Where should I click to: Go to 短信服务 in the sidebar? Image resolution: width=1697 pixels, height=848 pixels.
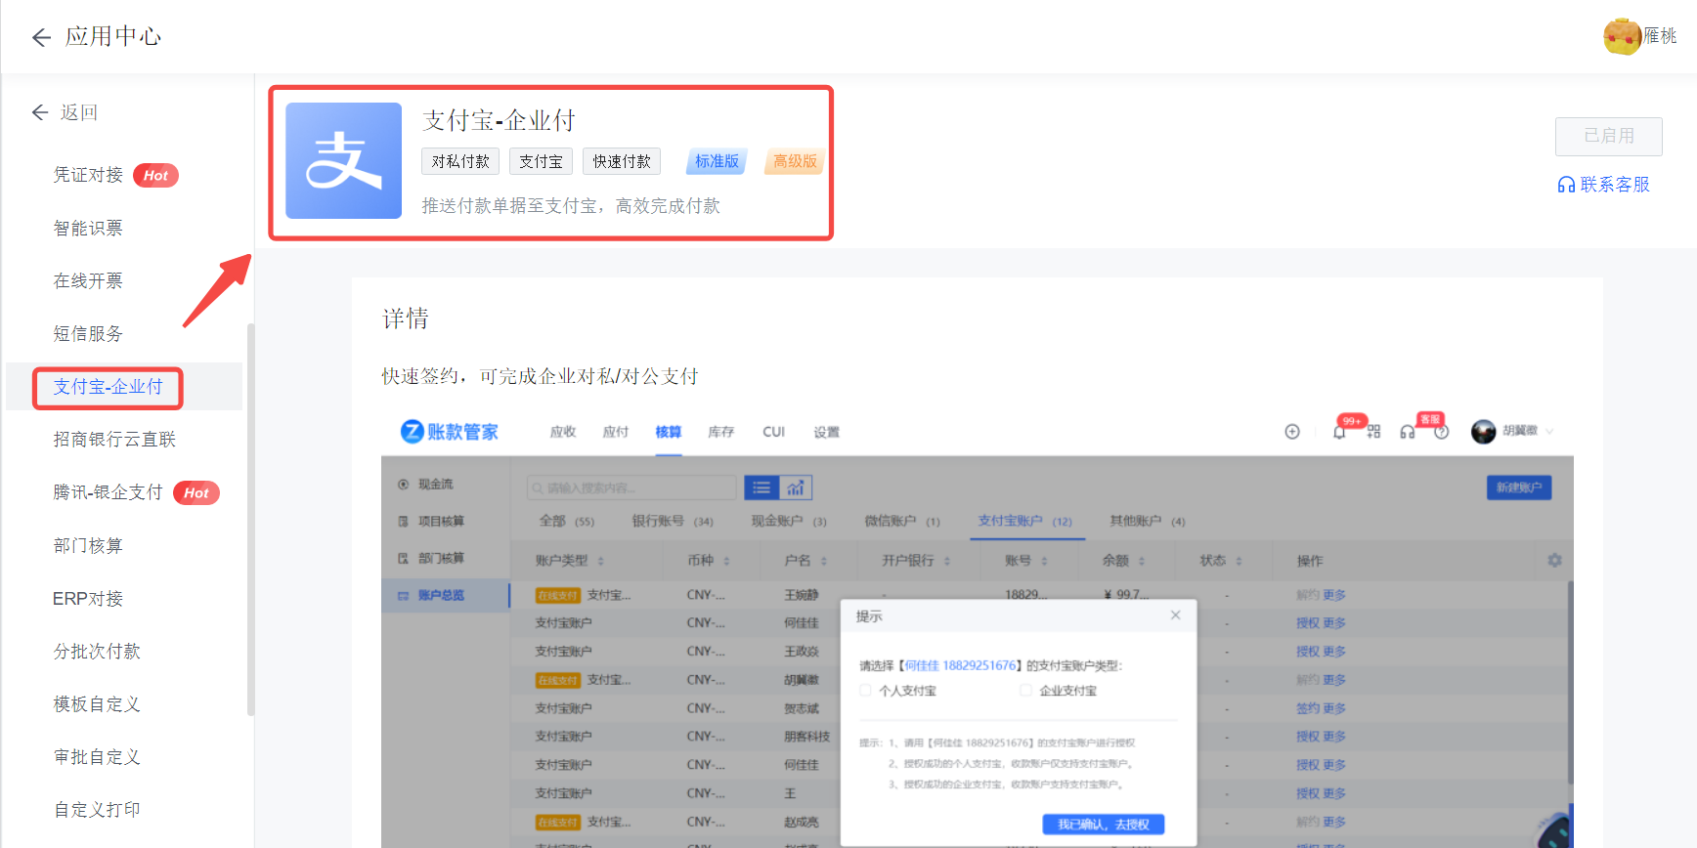click(x=88, y=333)
